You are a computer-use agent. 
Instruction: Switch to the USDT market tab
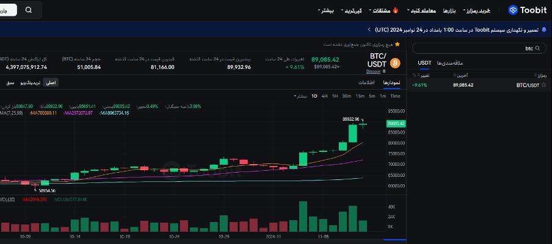(424, 63)
